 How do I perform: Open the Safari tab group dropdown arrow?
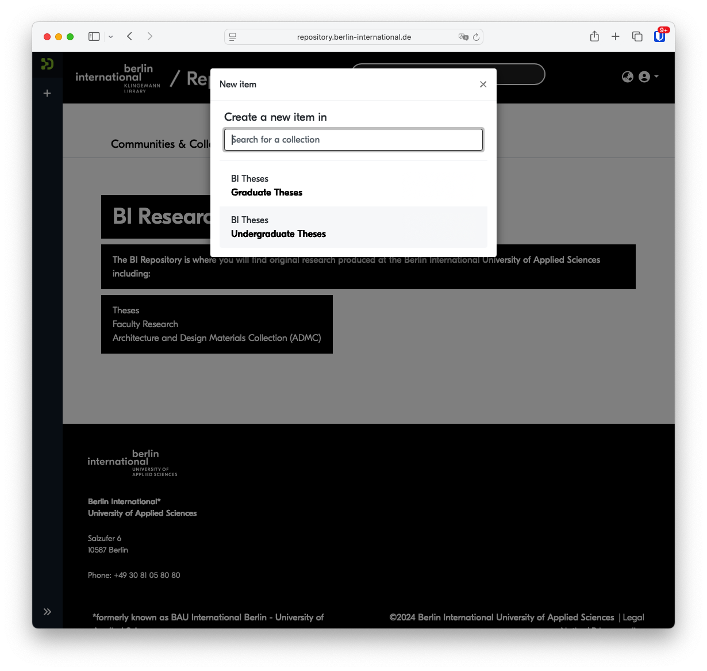click(111, 37)
